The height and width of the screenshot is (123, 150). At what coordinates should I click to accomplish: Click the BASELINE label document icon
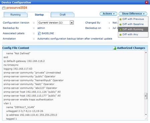pyautogui.click(x=39, y=33)
